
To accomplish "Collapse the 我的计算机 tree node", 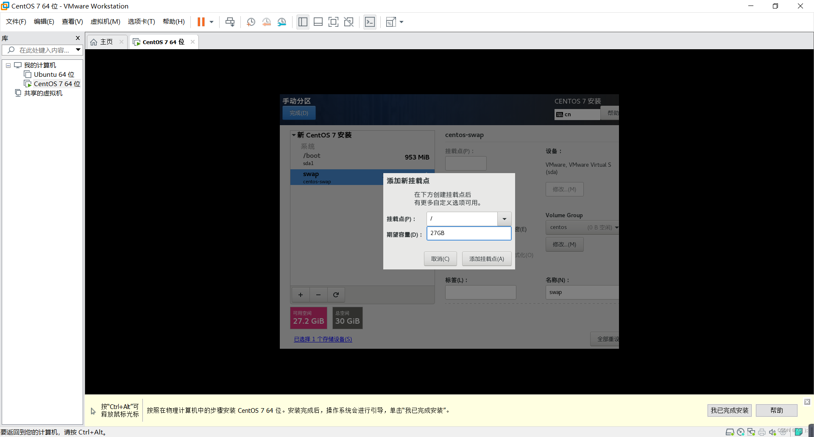I will point(8,65).
